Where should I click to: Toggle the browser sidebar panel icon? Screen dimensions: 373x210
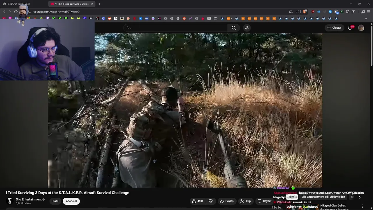pyautogui.click(x=353, y=12)
